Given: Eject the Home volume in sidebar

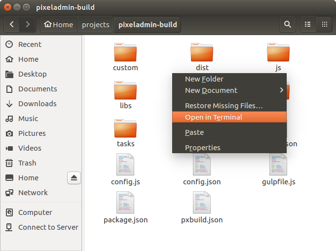Looking at the screenshot, I should (74, 178).
